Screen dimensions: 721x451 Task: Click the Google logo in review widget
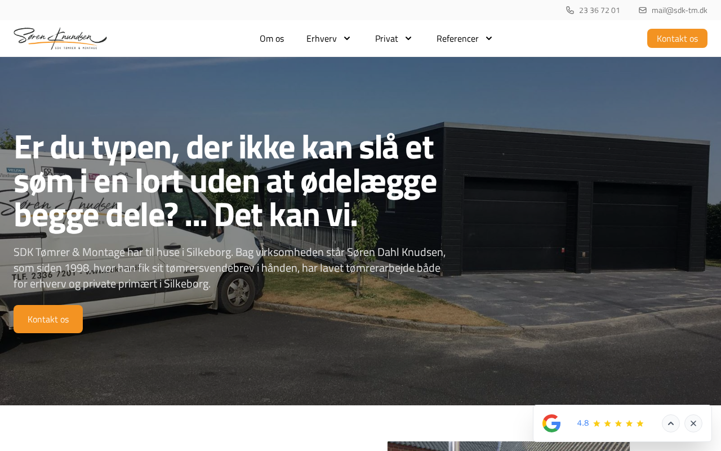click(x=551, y=423)
